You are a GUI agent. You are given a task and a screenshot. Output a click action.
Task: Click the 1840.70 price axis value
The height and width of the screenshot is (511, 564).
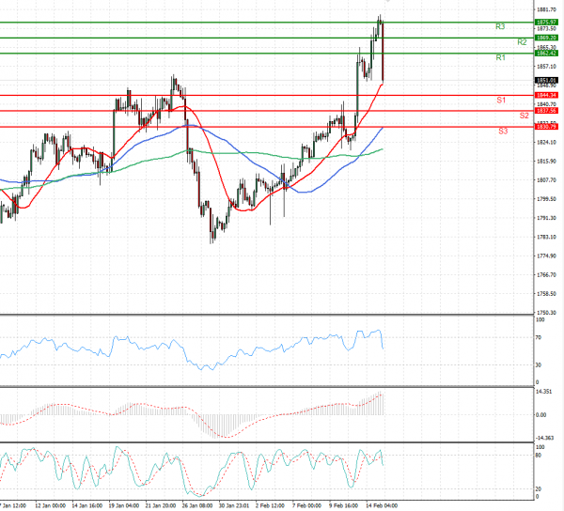546,104
